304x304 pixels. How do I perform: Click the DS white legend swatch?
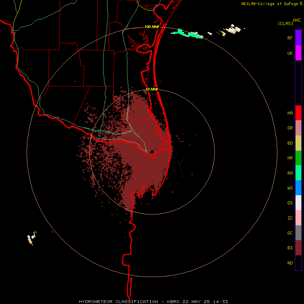[x=298, y=203]
